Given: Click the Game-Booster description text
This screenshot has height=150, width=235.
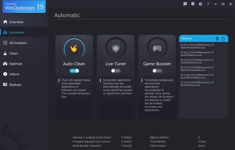Looking at the screenshot, I should 159,95.
